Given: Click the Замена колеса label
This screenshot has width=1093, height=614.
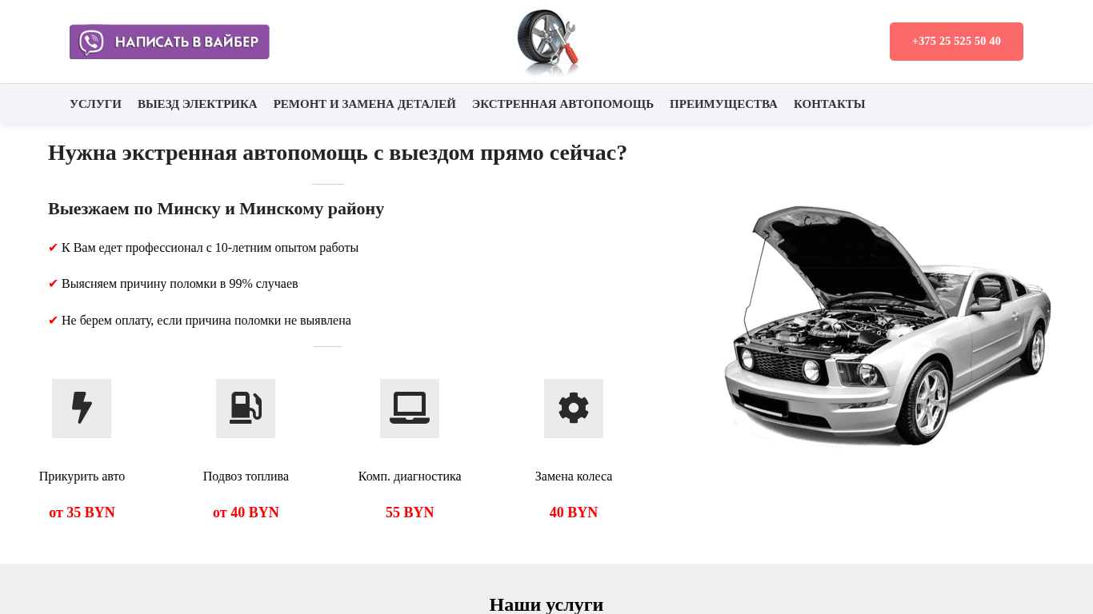Looking at the screenshot, I should coord(574,476).
